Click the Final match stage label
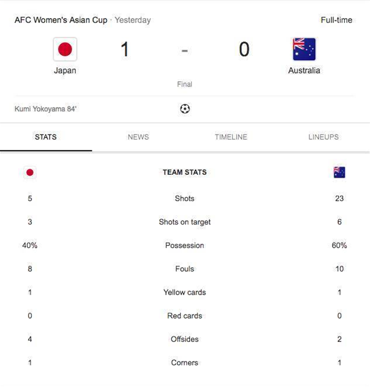Viewport: 370px width, 387px height. pyautogui.click(x=185, y=84)
